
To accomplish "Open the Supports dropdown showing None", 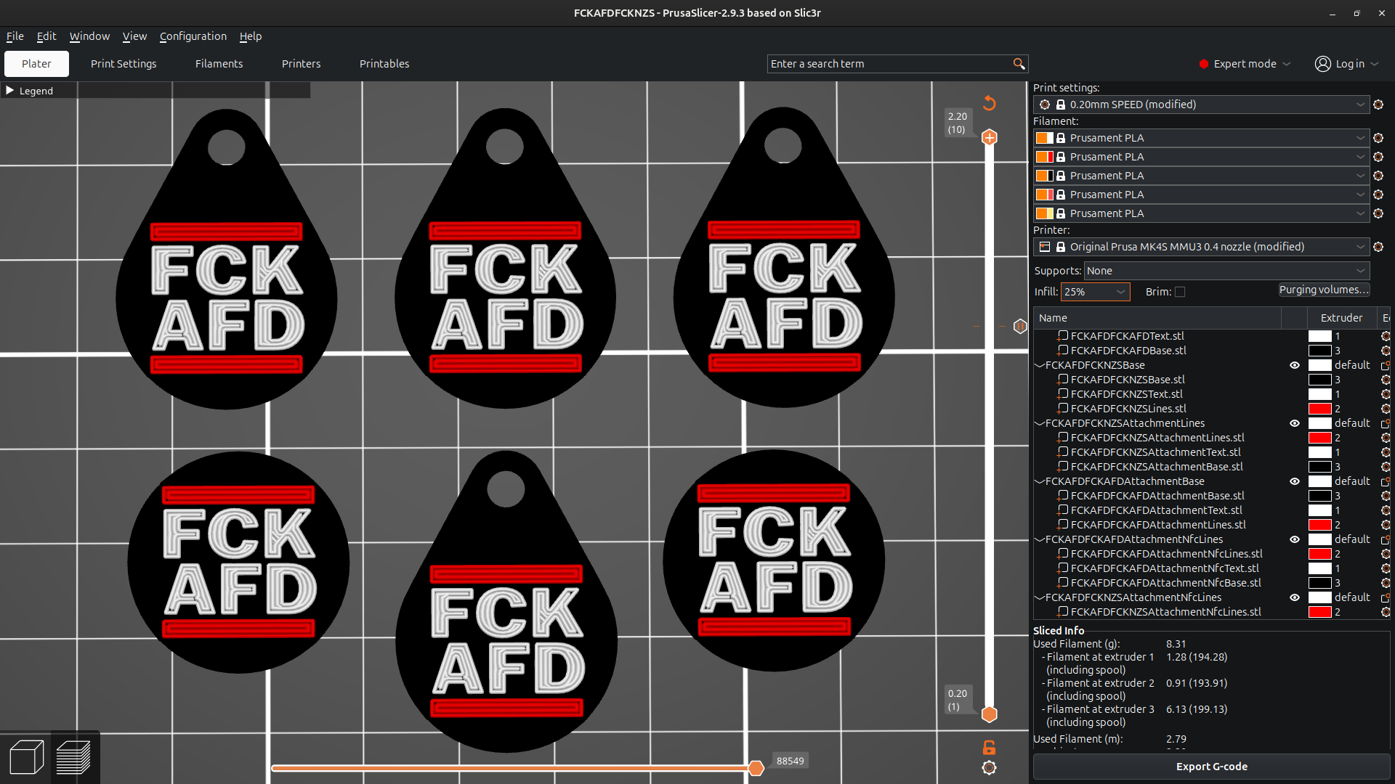I will [1226, 271].
